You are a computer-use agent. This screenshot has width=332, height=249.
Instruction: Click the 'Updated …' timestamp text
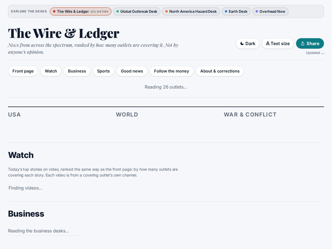[315, 53]
